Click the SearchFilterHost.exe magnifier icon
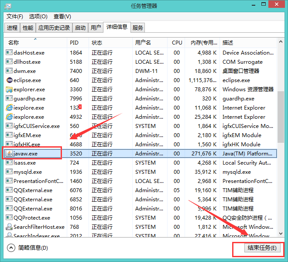The image size is (288, 262). [x=9, y=227]
